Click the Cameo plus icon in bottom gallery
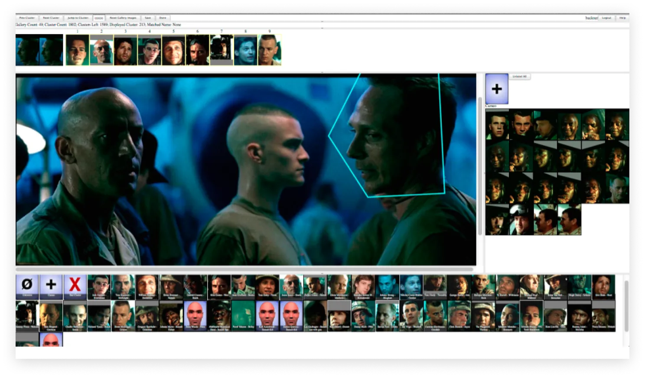 (x=51, y=286)
